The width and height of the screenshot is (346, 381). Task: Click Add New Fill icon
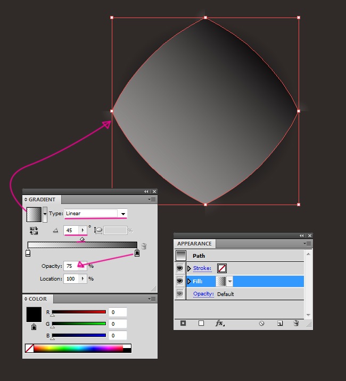(201, 323)
